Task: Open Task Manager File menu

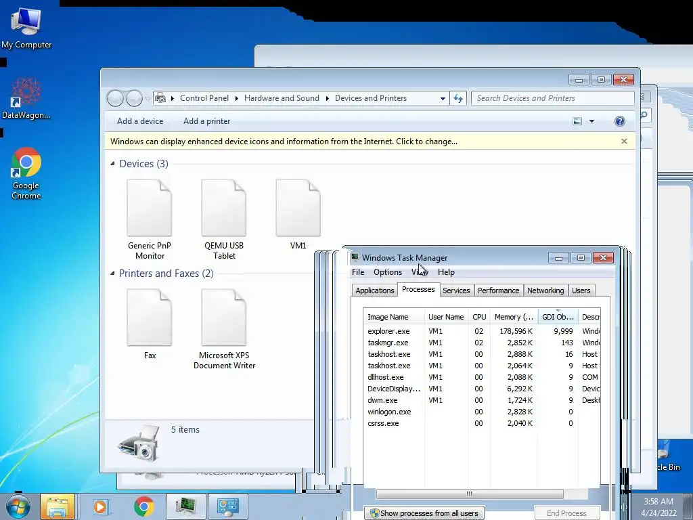Action: coord(358,272)
